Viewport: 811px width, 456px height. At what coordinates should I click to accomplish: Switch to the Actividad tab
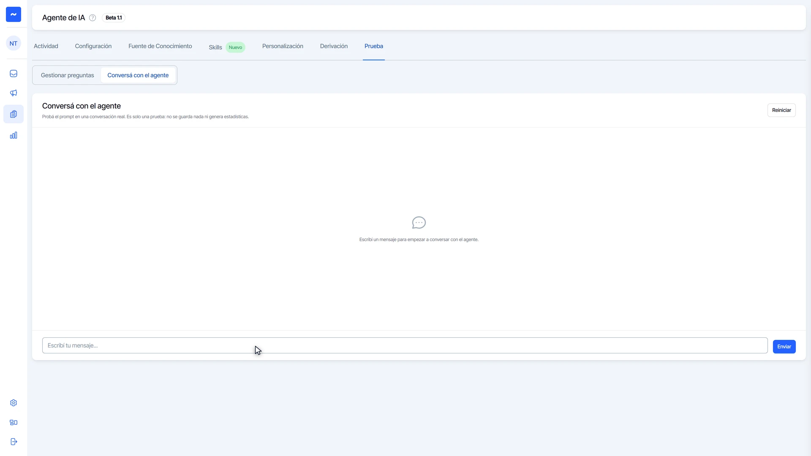tap(46, 46)
